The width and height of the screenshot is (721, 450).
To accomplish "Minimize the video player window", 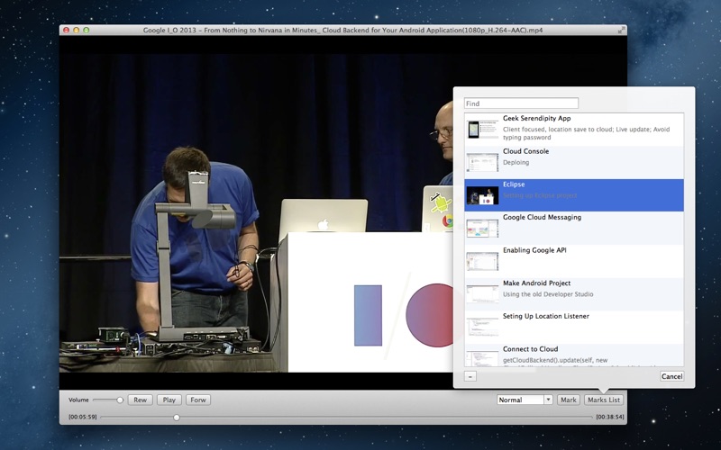I will [x=77, y=31].
